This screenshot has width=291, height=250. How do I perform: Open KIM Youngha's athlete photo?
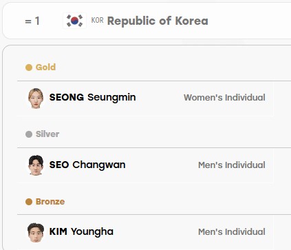(36, 233)
